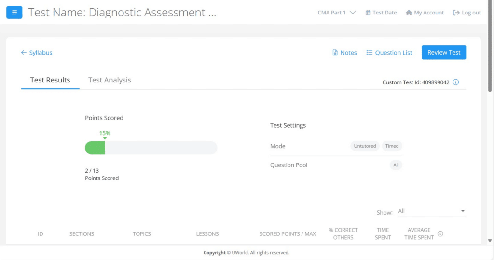Click the Timed mode chip
Screen dimensions: 494x260
(x=392, y=146)
